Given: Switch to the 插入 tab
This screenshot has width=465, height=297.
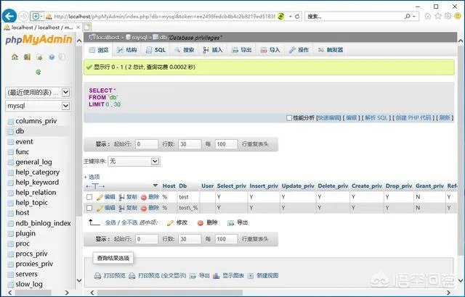Looking at the screenshot, I should pyautogui.click(x=213, y=50).
